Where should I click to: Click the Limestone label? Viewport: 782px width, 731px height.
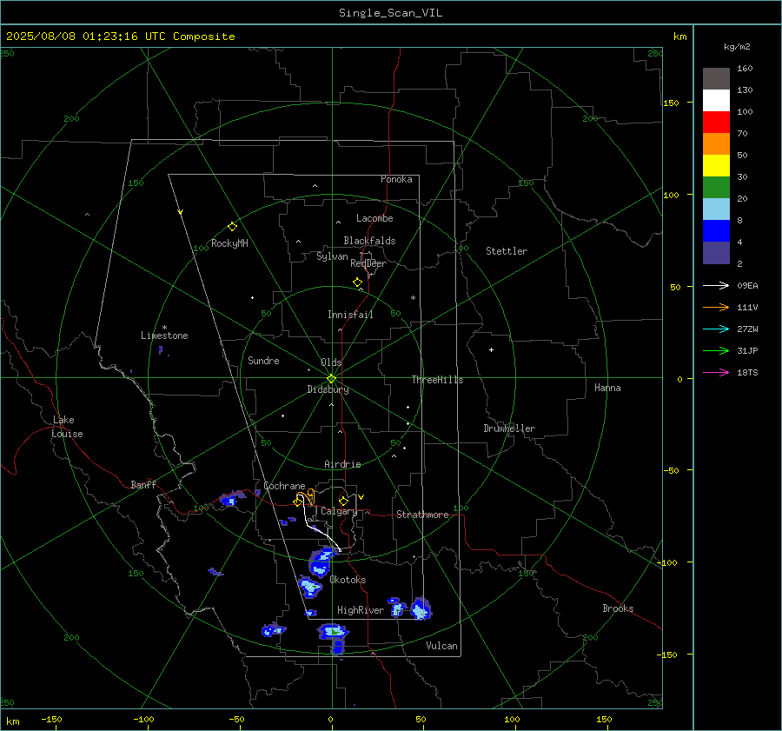pyautogui.click(x=164, y=336)
